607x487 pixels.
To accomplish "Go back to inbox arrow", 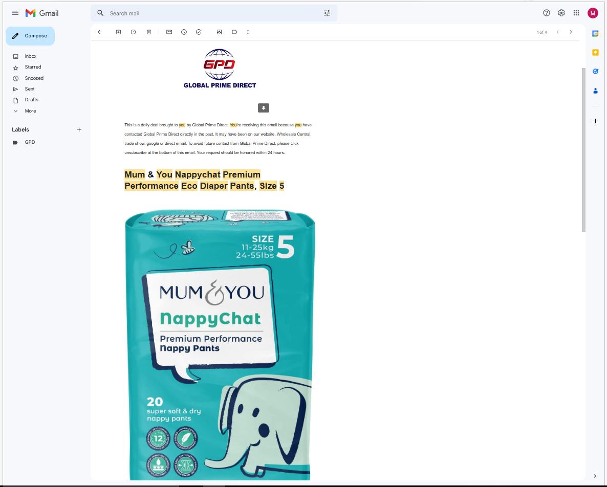I will pos(99,32).
